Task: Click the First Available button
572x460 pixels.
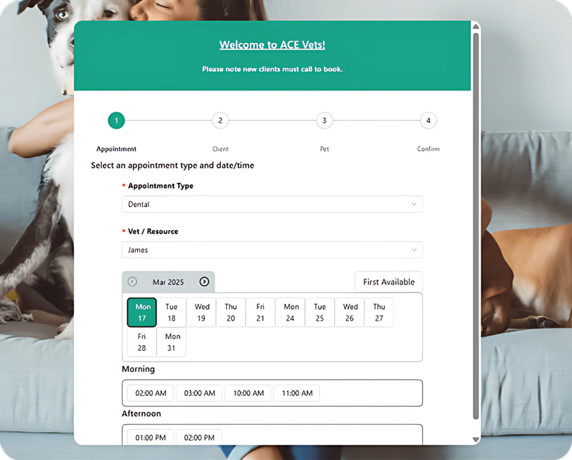Action: pyautogui.click(x=389, y=282)
